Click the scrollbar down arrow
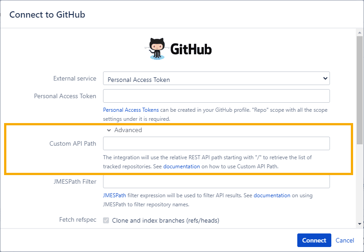This screenshot has width=364, height=252. (359, 224)
